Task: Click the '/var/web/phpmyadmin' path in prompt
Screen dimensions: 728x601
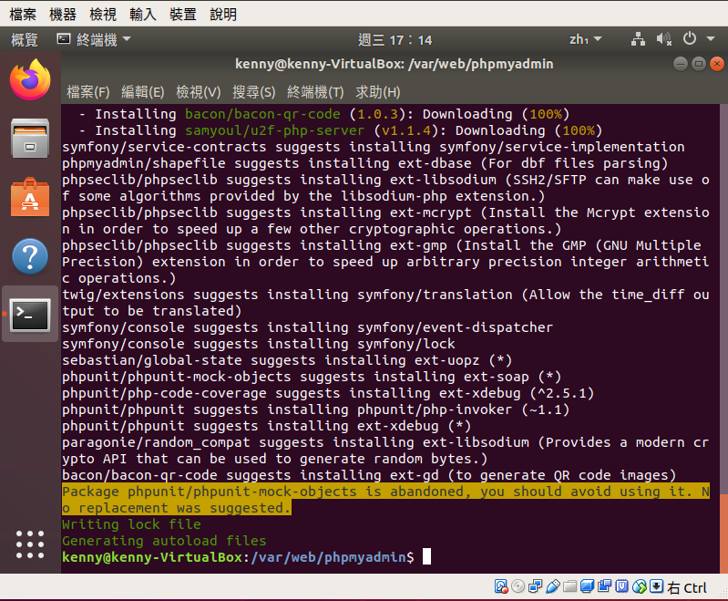Action: point(328,557)
